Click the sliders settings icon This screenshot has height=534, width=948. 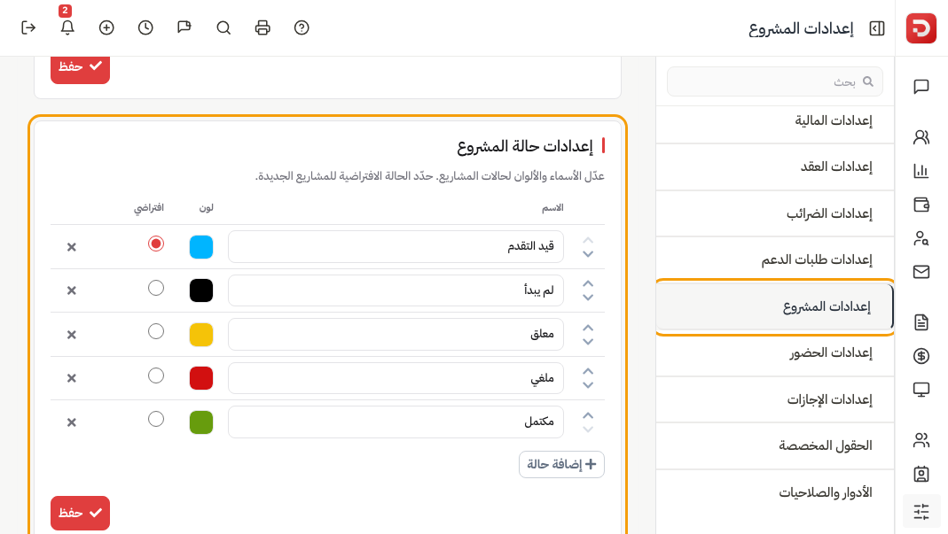point(921,512)
